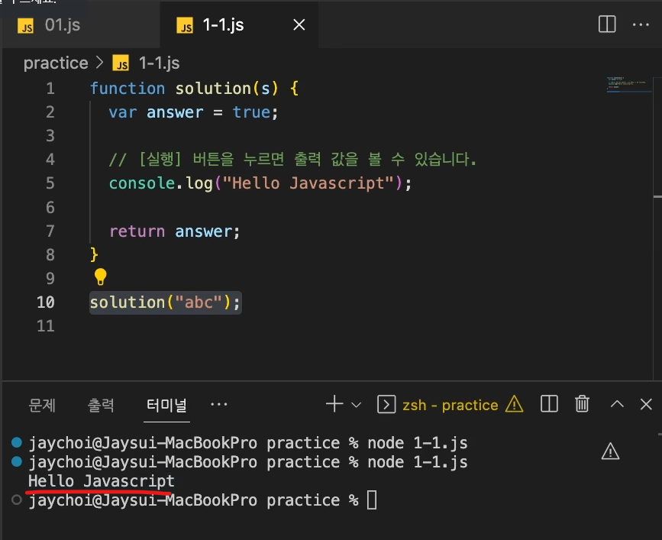Screen dimensions: 662x540
Task: Click the hollow circle prompt decoration
Action: [x=17, y=500]
